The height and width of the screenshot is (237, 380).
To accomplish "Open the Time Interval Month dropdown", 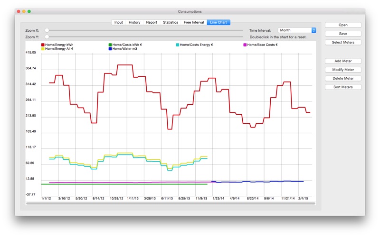I will pos(297,30).
